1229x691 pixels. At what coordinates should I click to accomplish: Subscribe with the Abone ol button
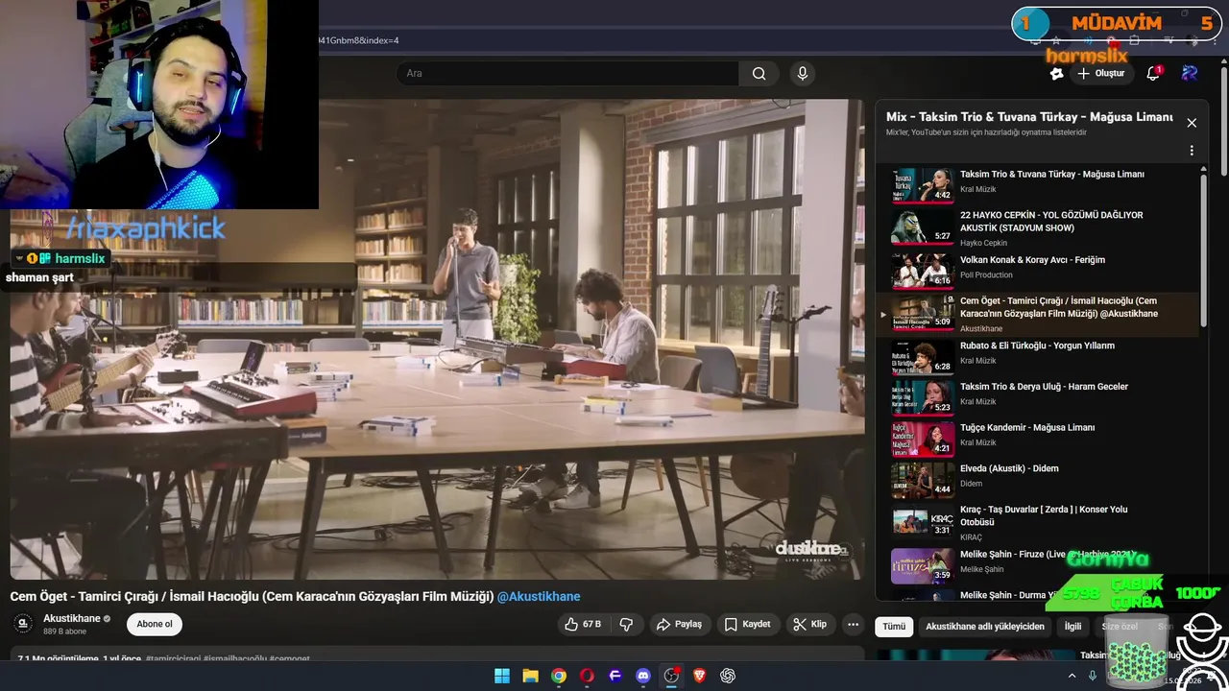(x=155, y=624)
